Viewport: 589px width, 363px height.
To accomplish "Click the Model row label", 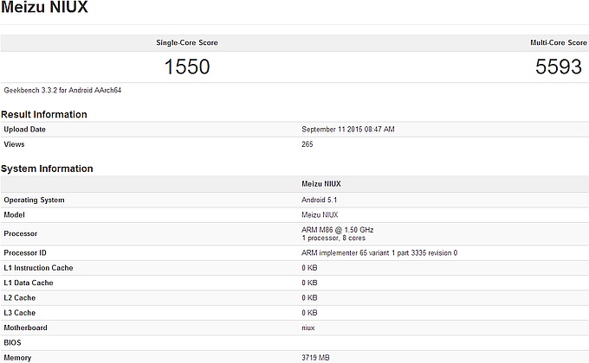I will tap(14, 215).
